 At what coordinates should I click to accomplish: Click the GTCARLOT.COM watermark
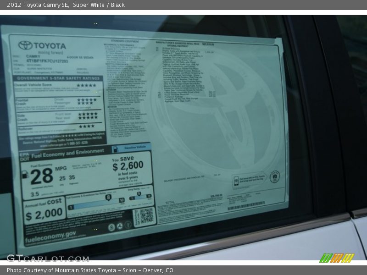tap(41, 258)
